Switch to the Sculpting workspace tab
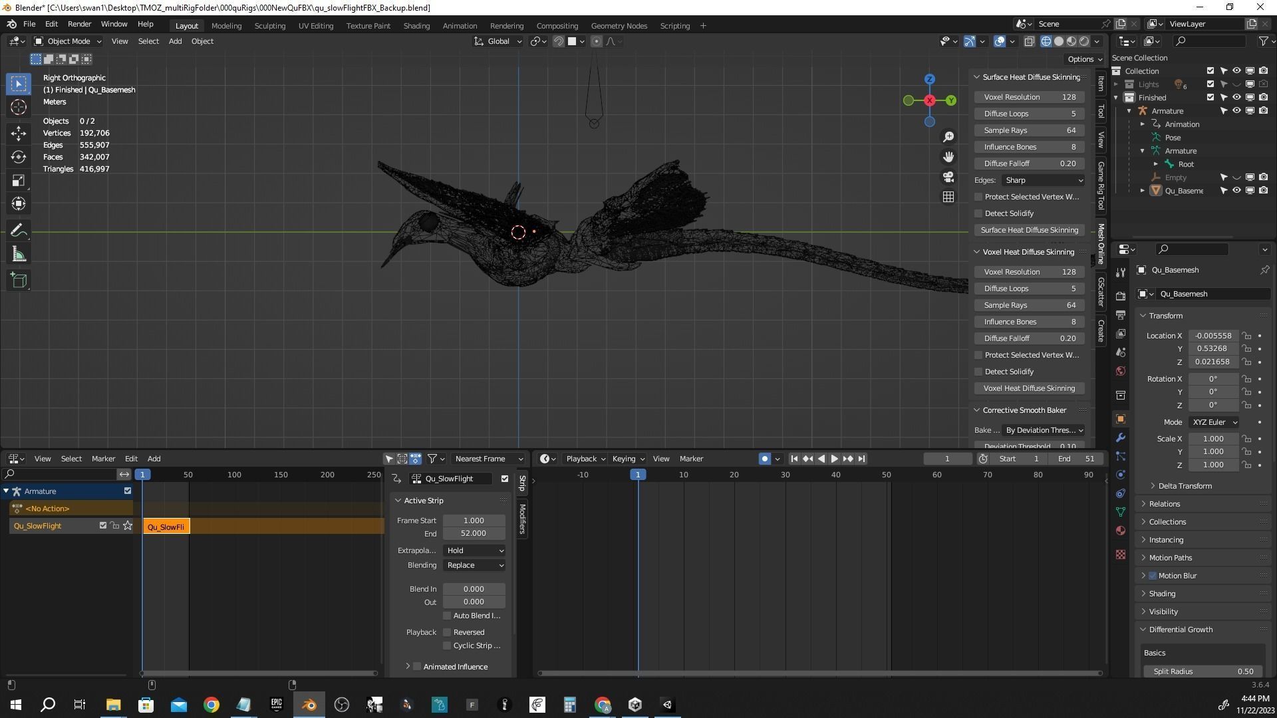 [269, 26]
